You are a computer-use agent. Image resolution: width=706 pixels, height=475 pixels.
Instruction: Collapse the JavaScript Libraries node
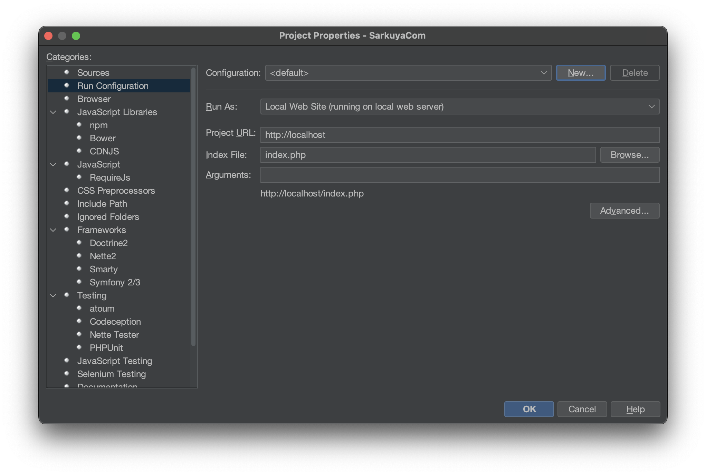click(53, 112)
